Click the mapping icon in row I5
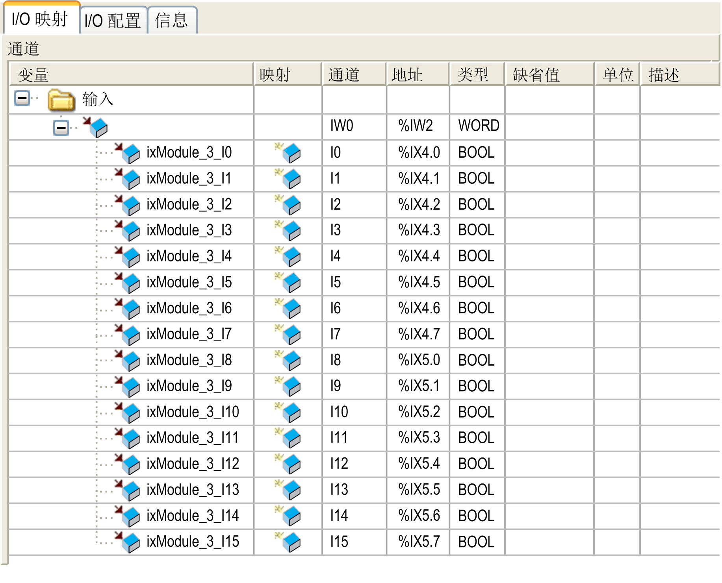This screenshot has width=722, height=583. click(288, 282)
